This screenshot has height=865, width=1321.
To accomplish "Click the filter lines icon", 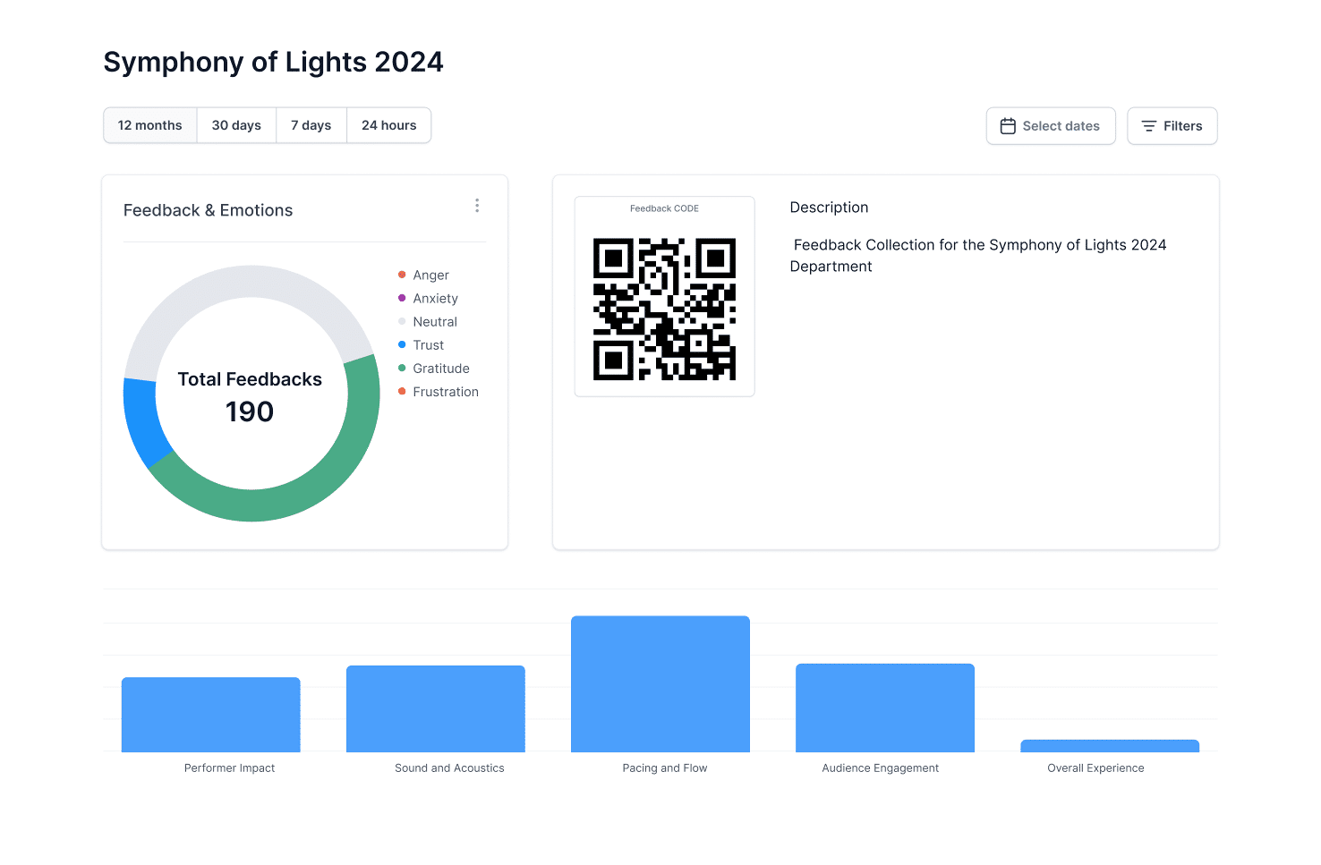I will (1149, 126).
